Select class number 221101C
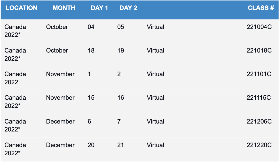279x163 pixels. [x=259, y=74]
